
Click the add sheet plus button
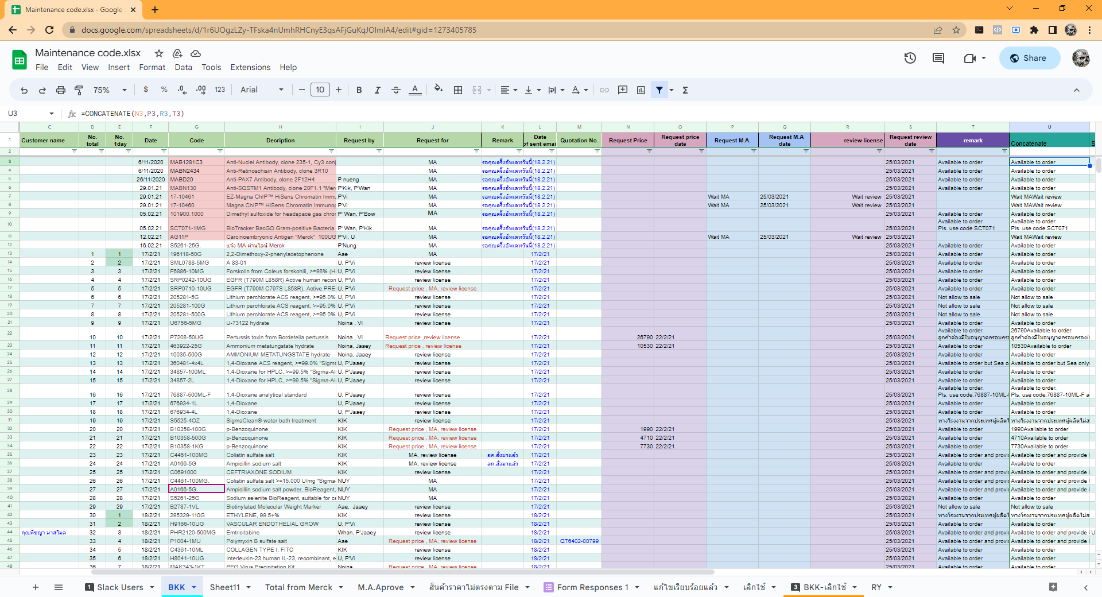(x=36, y=587)
